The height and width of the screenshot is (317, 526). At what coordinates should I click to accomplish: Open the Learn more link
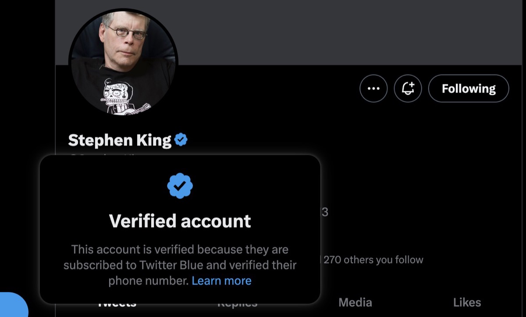(221, 281)
